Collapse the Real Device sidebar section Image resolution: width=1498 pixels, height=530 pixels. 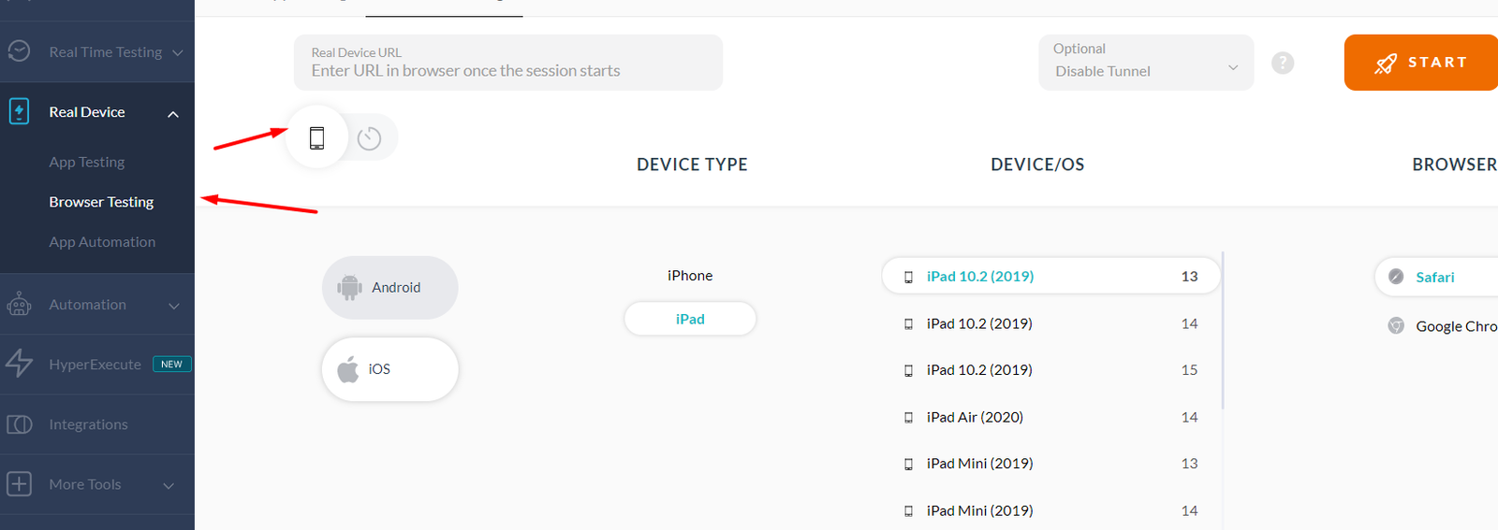click(x=173, y=114)
